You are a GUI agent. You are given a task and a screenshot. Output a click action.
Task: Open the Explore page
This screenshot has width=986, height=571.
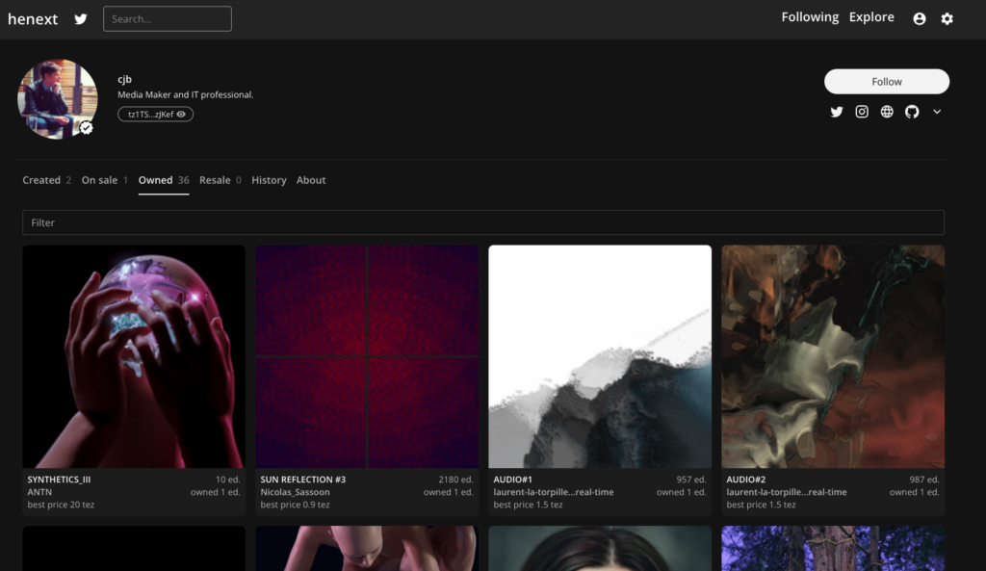click(871, 17)
